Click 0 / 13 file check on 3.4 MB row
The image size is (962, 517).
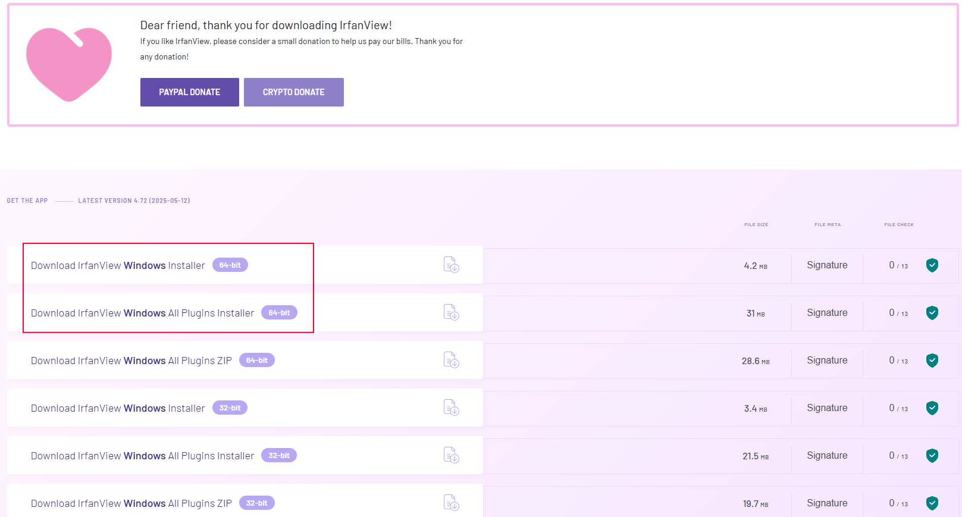(x=898, y=408)
